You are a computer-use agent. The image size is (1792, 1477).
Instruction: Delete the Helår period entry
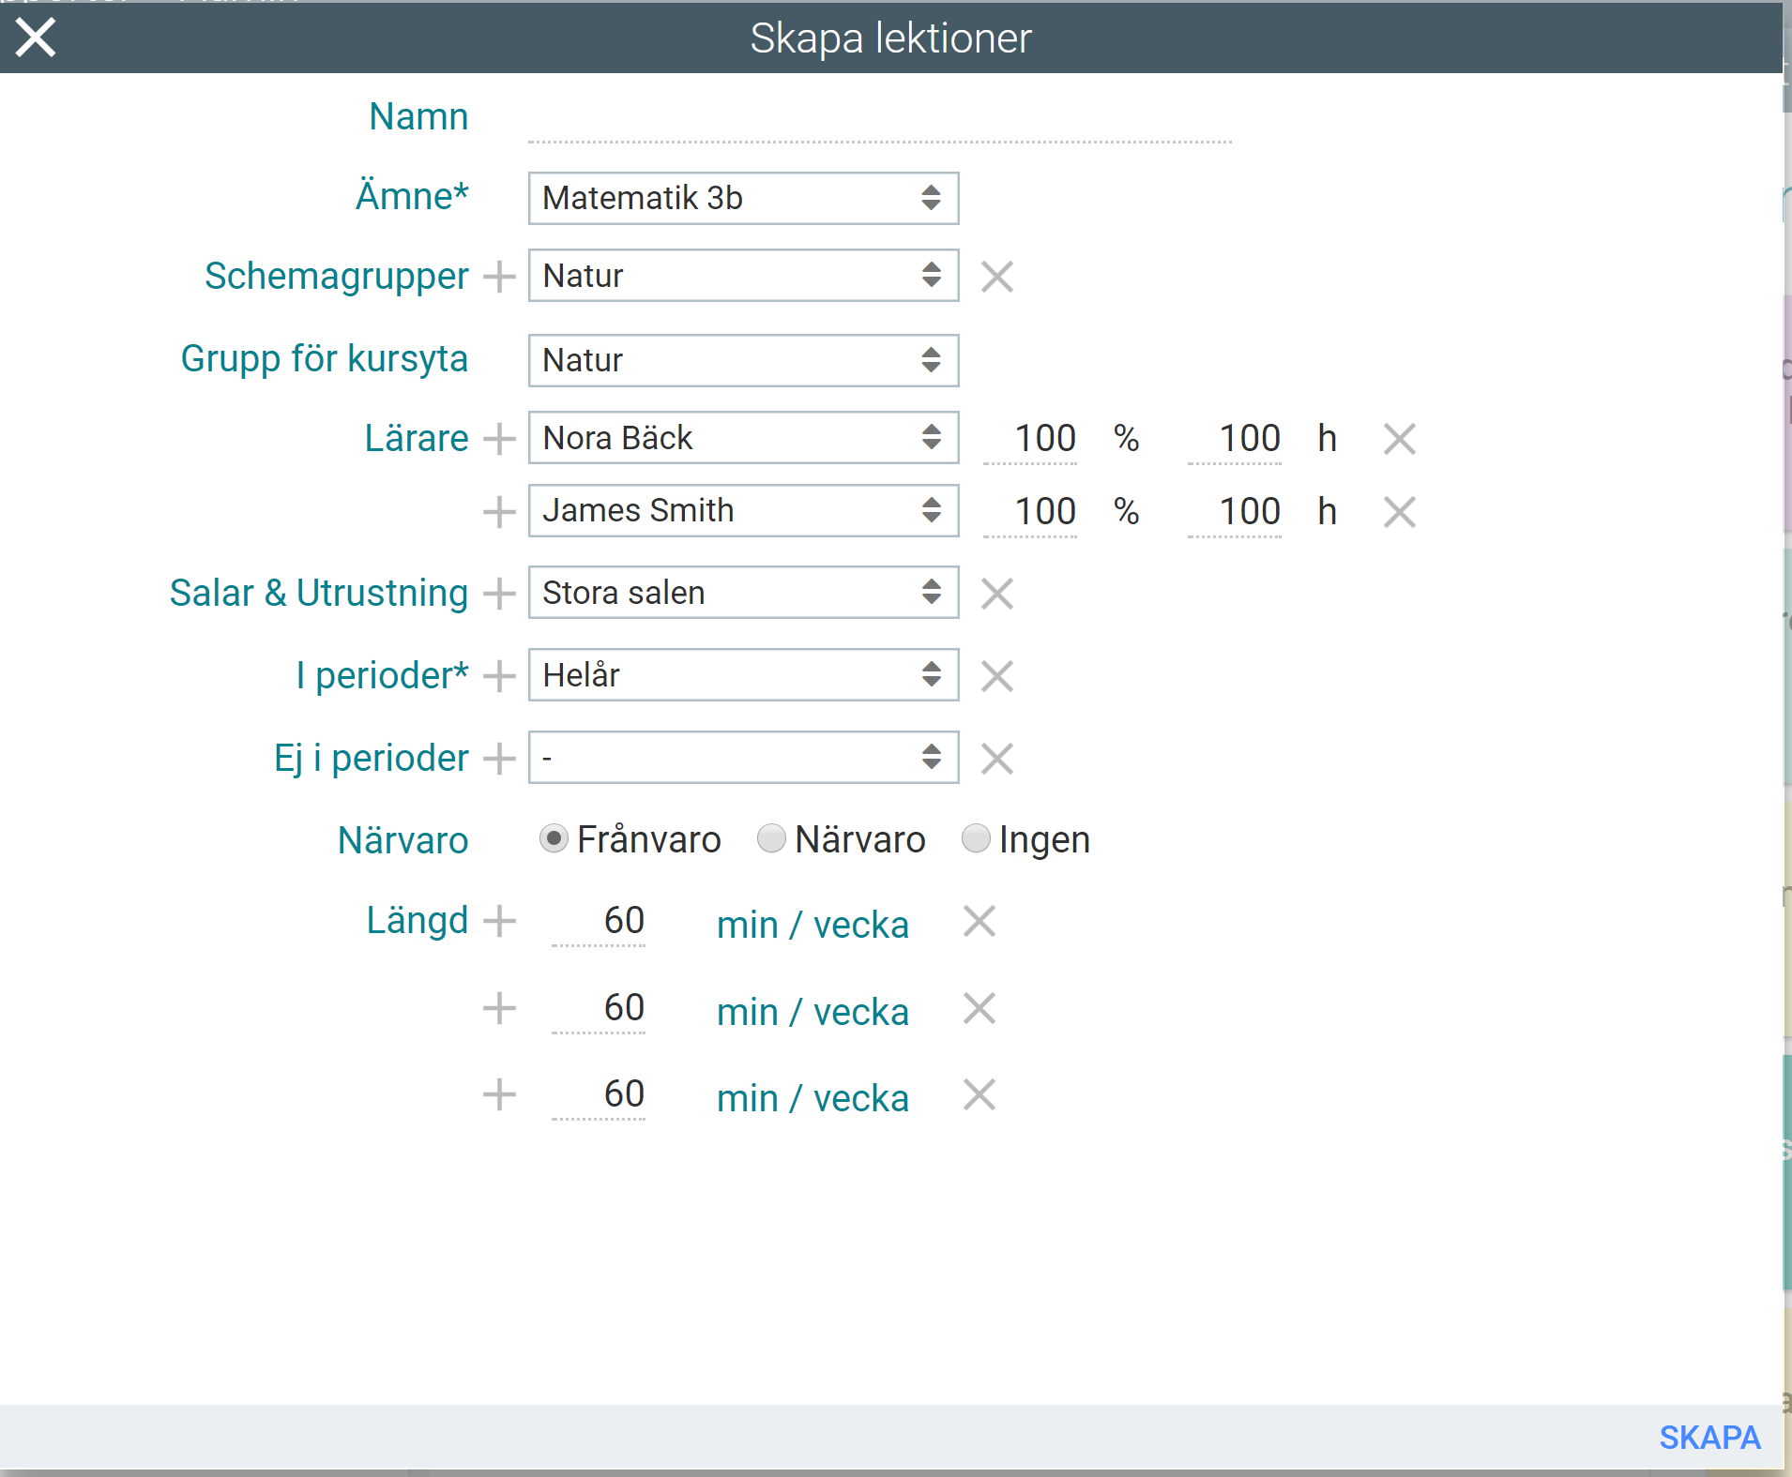996,676
